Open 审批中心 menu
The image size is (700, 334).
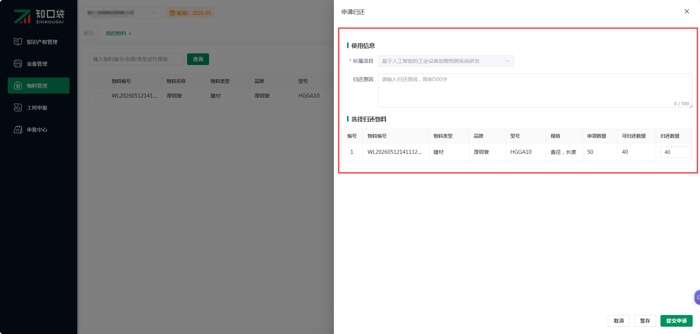click(x=38, y=129)
